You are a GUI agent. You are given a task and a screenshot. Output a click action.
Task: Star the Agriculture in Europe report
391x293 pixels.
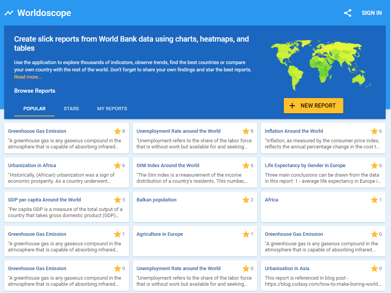(x=246, y=234)
